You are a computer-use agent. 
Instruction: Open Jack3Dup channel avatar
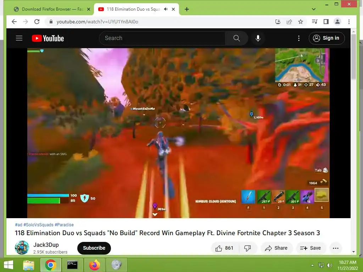pyautogui.click(x=22, y=248)
